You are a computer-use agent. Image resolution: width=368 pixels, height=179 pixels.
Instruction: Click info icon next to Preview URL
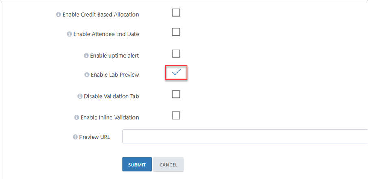[75, 137]
